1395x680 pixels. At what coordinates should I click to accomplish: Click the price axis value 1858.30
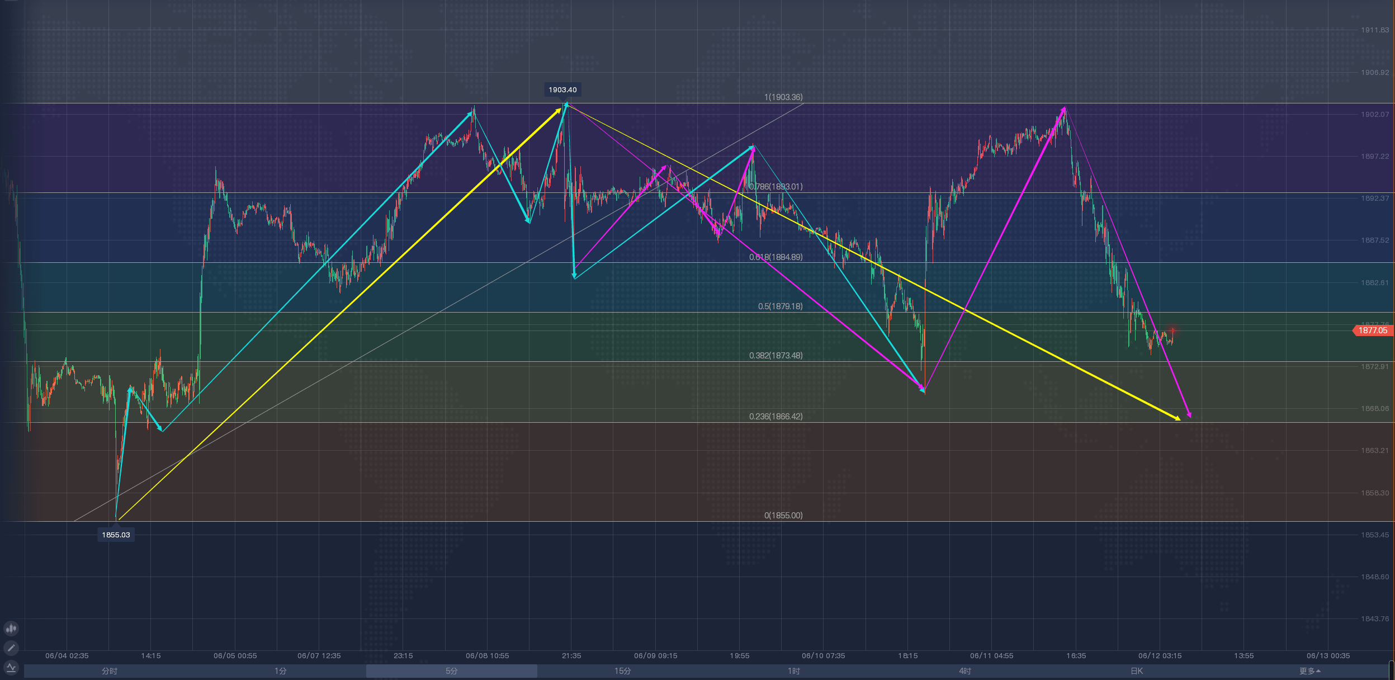point(1375,493)
